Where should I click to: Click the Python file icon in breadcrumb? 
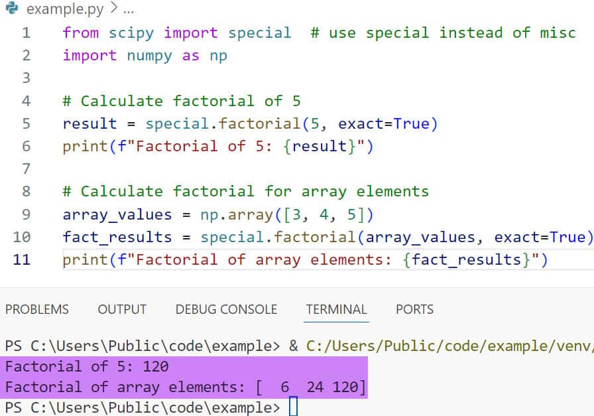click(x=11, y=11)
